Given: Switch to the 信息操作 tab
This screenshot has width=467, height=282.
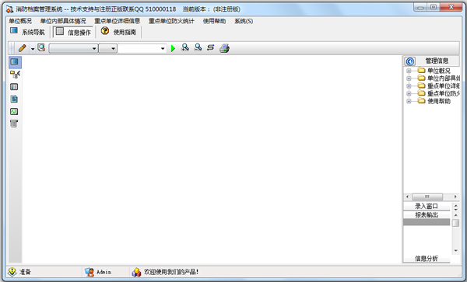Looking at the screenshot, I should (x=73, y=32).
